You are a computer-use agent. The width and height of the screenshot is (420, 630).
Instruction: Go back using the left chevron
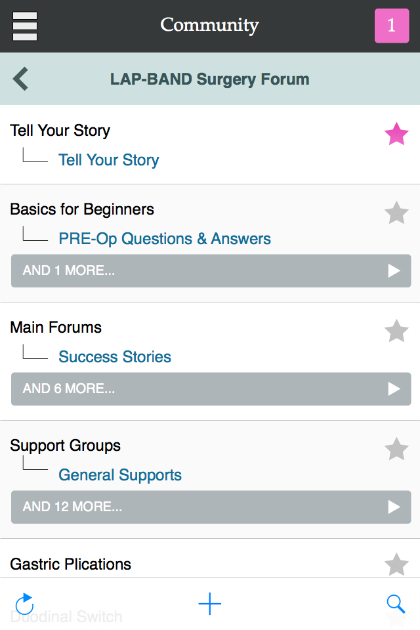[x=21, y=79]
